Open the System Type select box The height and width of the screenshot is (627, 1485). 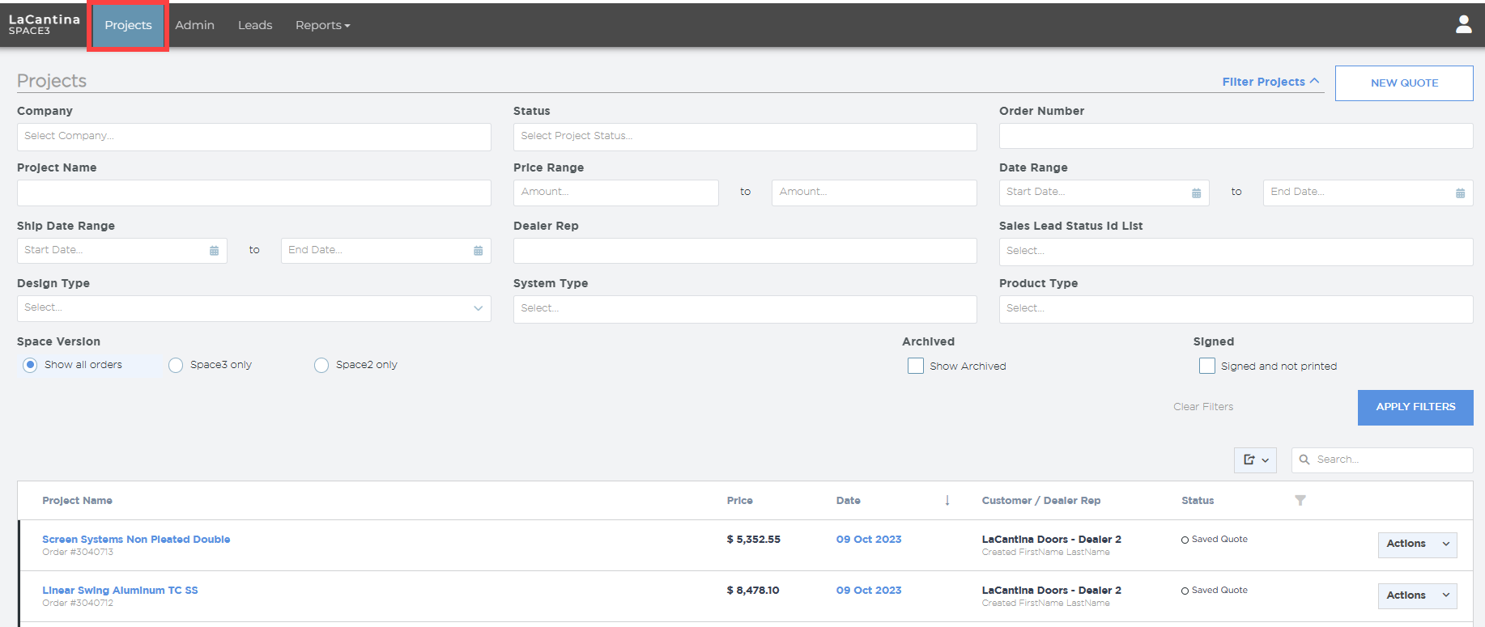tap(745, 309)
